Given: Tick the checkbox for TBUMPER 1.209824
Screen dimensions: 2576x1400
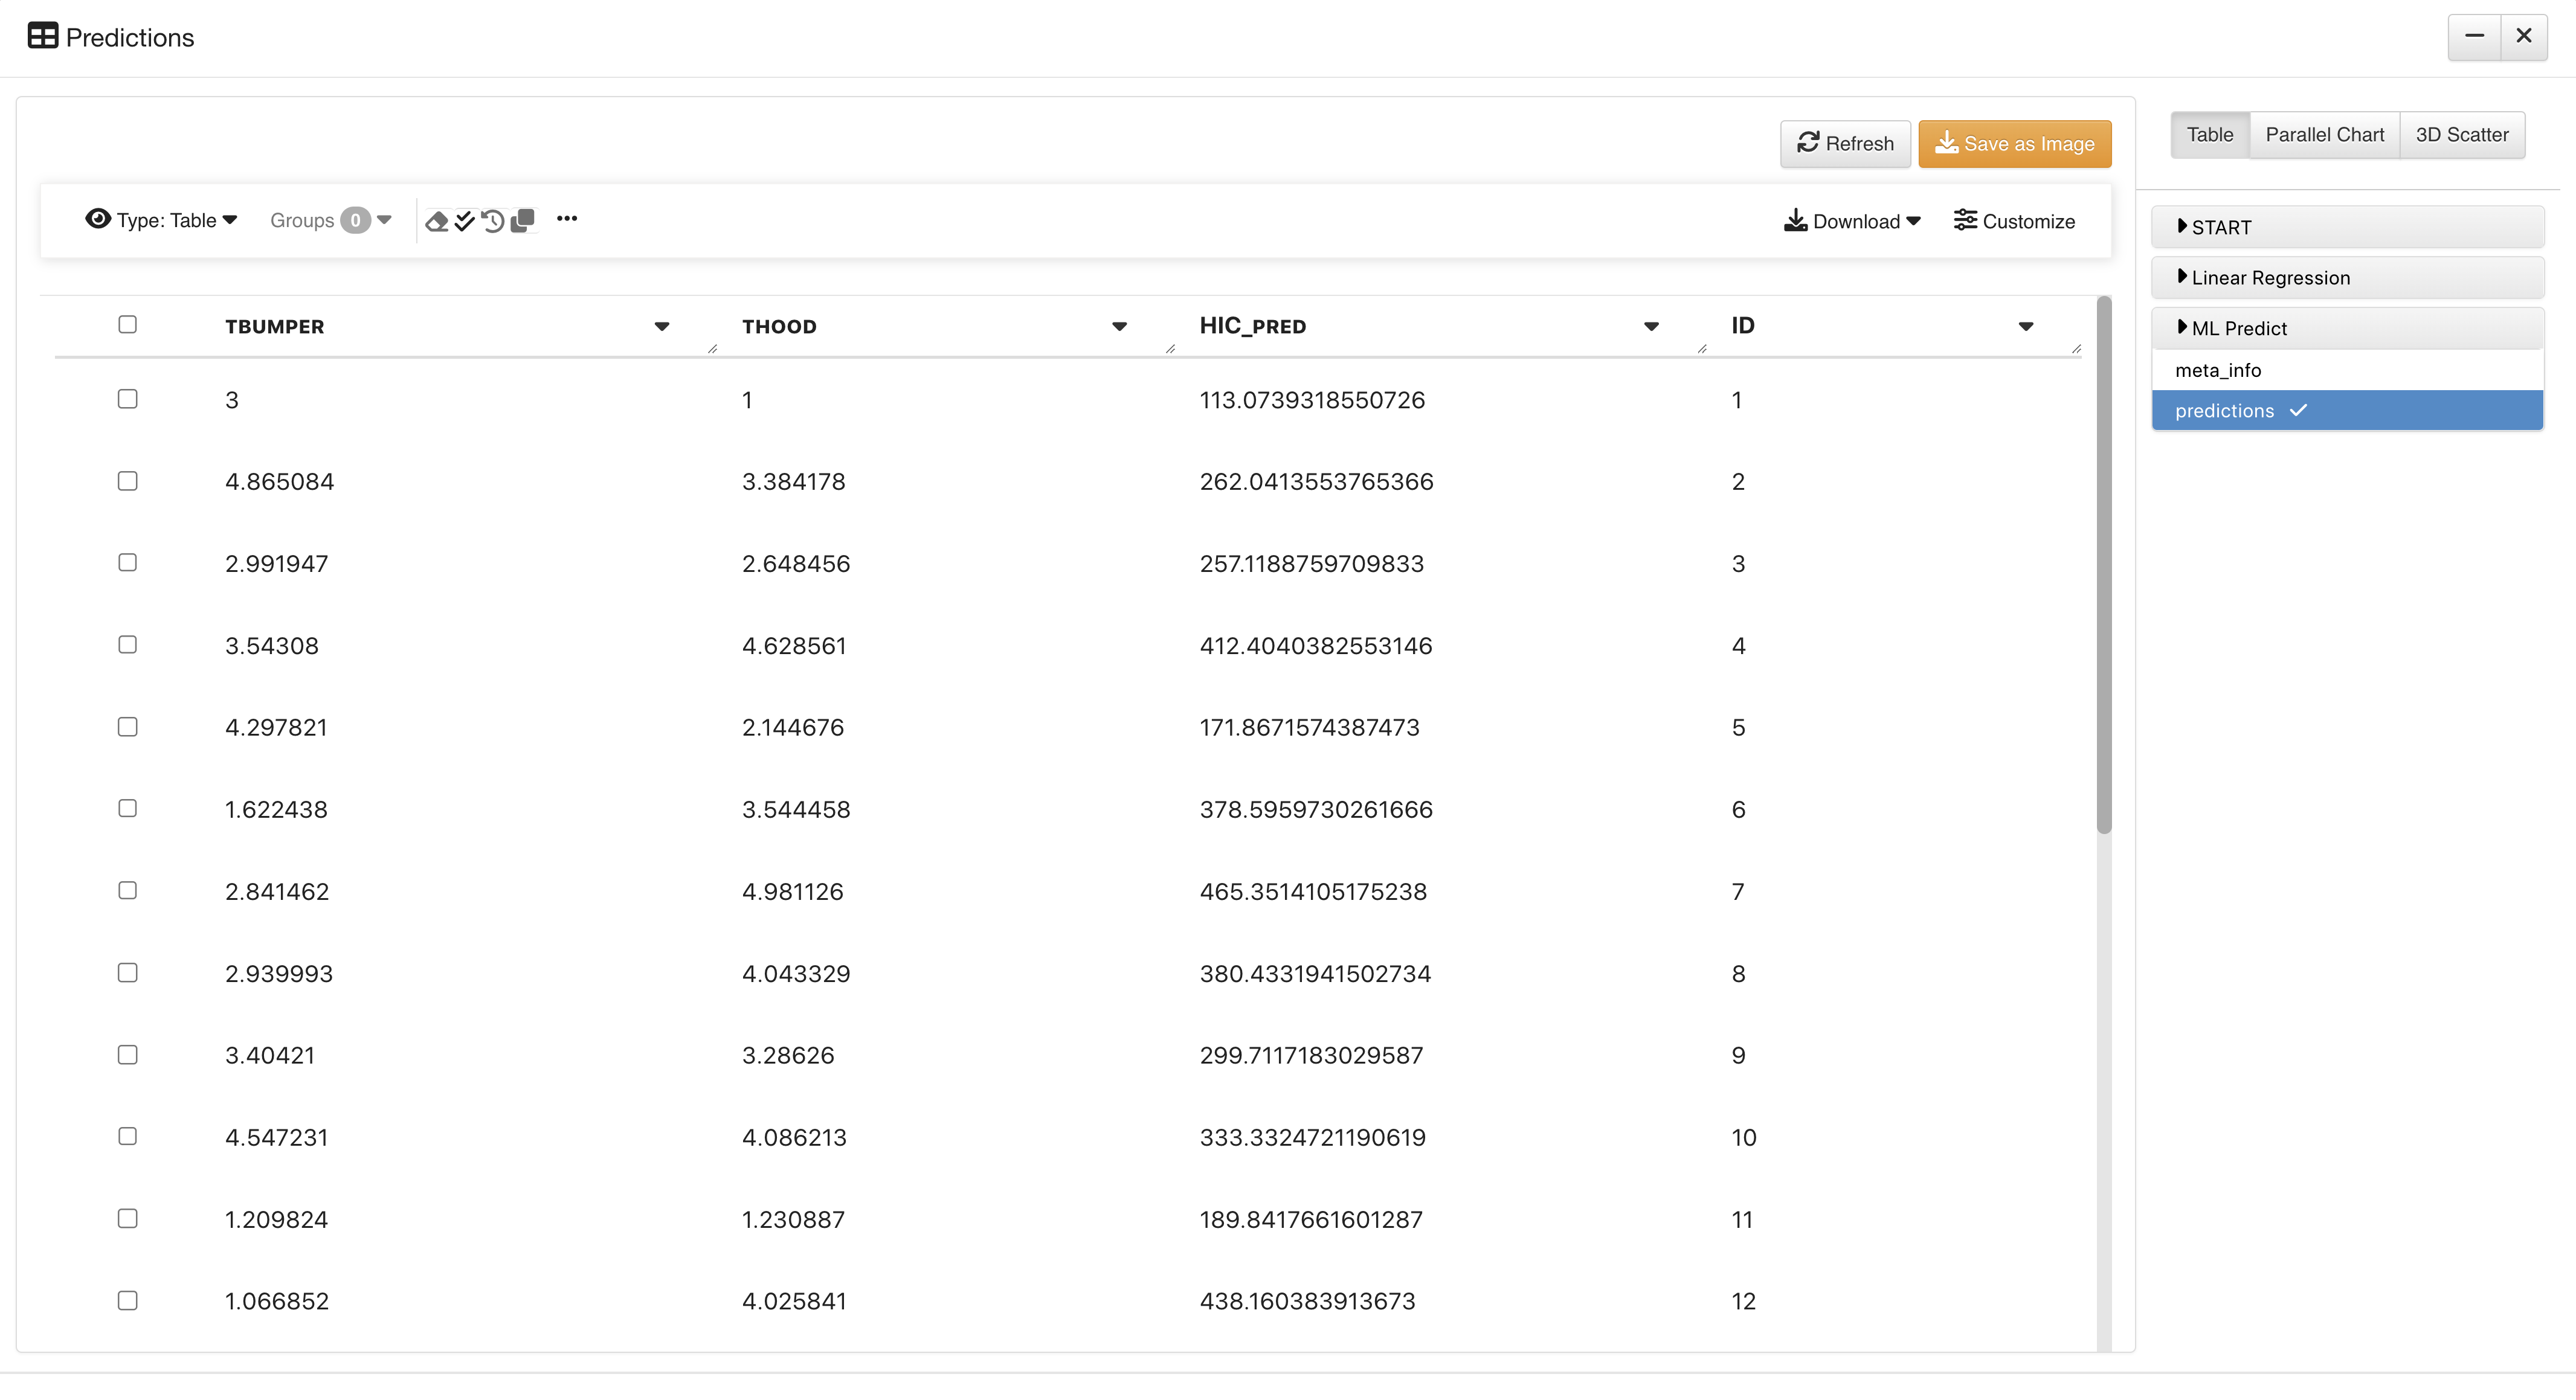Looking at the screenshot, I should 127,1219.
